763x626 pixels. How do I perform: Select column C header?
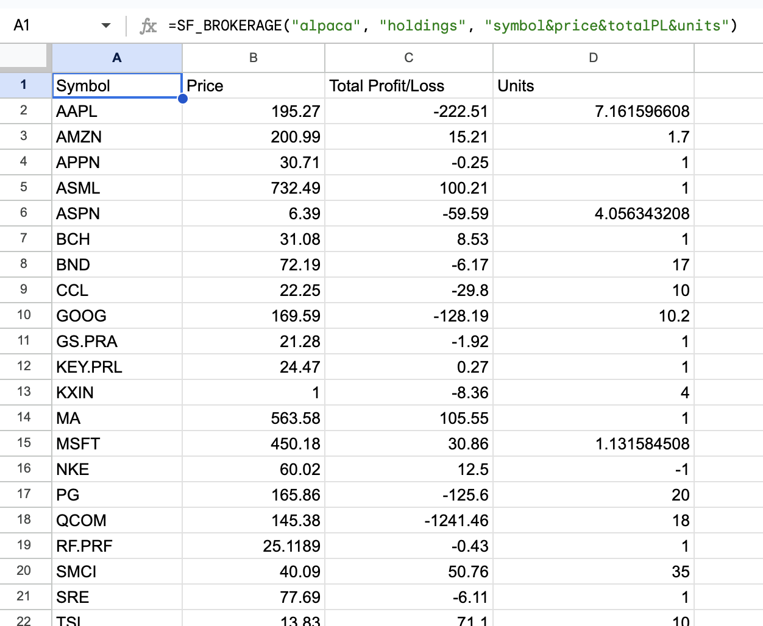[409, 58]
